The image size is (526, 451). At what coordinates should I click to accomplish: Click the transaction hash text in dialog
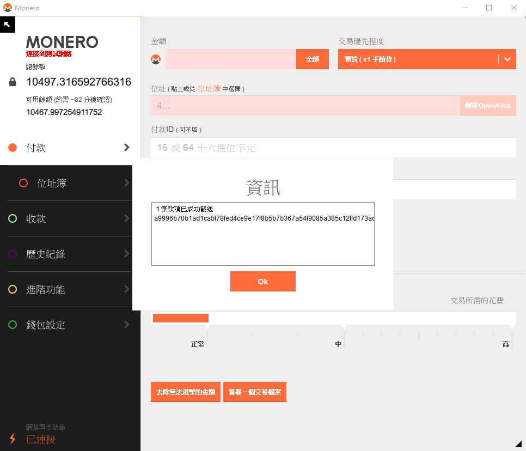264,218
